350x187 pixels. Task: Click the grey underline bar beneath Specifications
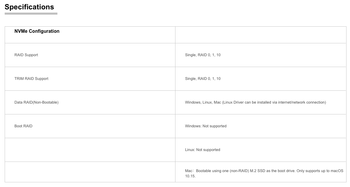point(31,14)
